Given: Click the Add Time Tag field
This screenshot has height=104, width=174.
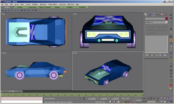Looking at the screenshot, I should [100, 102].
